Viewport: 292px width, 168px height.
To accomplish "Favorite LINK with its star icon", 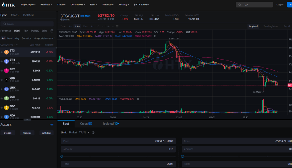I will [x=2, y=89].
